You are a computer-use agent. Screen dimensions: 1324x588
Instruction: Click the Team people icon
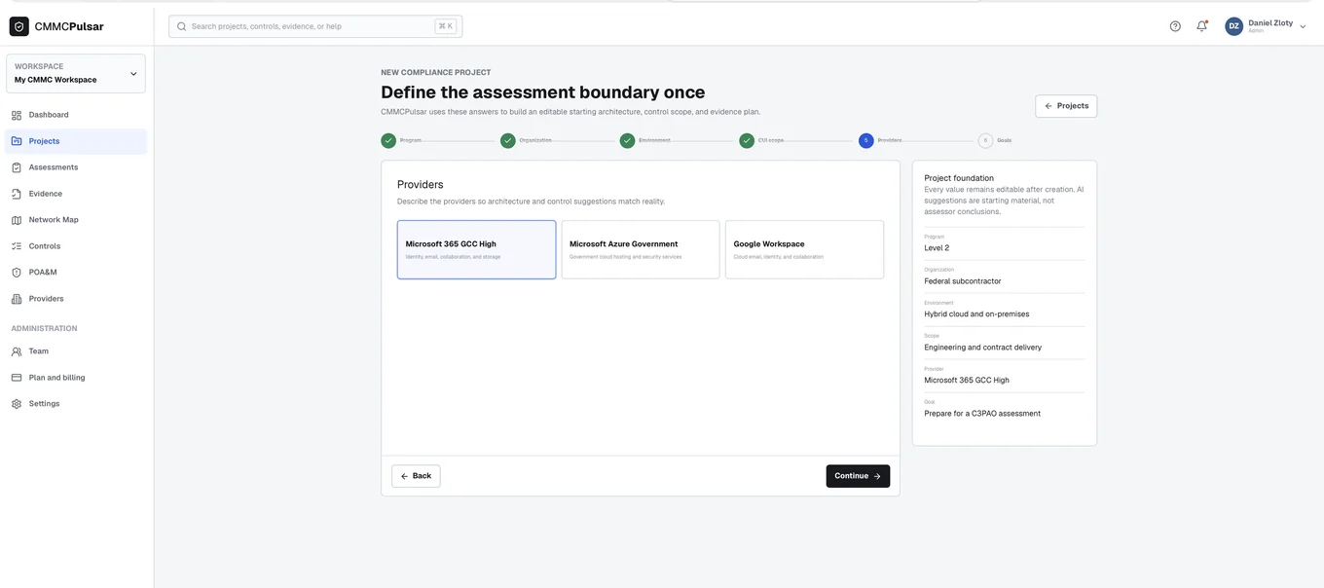pos(17,351)
